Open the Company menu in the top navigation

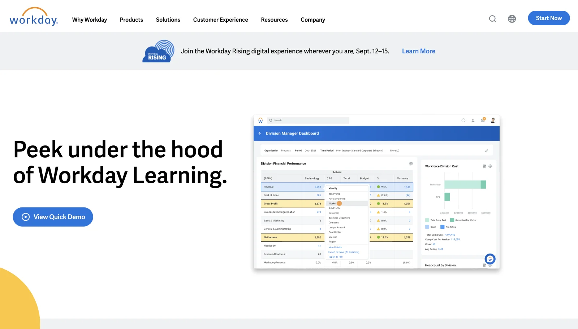tap(313, 19)
